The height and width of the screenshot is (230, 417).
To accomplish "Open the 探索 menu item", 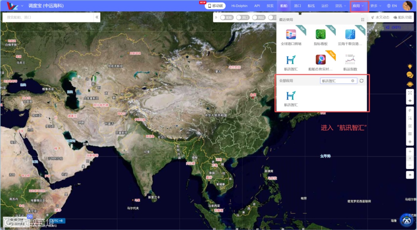I will click(270, 6).
